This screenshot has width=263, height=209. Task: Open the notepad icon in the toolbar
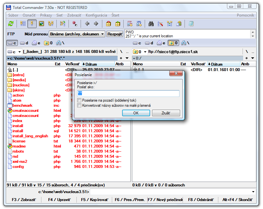[191, 24]
